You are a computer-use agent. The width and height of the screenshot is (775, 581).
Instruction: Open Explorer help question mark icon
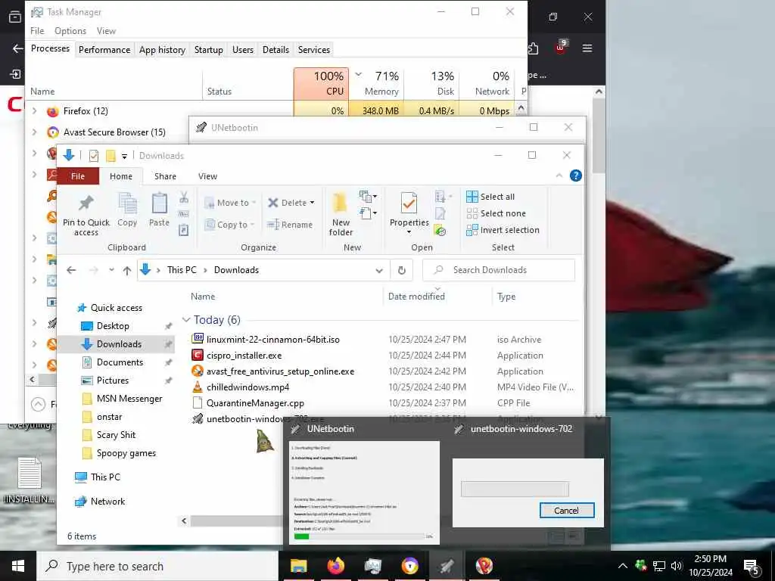pos(576,176)
